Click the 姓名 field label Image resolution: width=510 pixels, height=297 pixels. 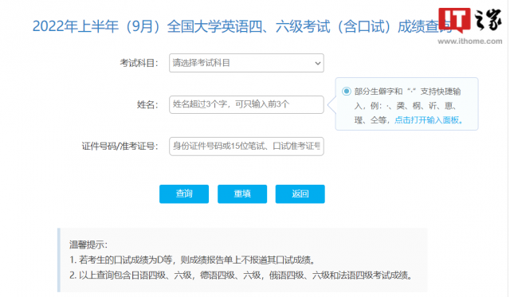147,104
